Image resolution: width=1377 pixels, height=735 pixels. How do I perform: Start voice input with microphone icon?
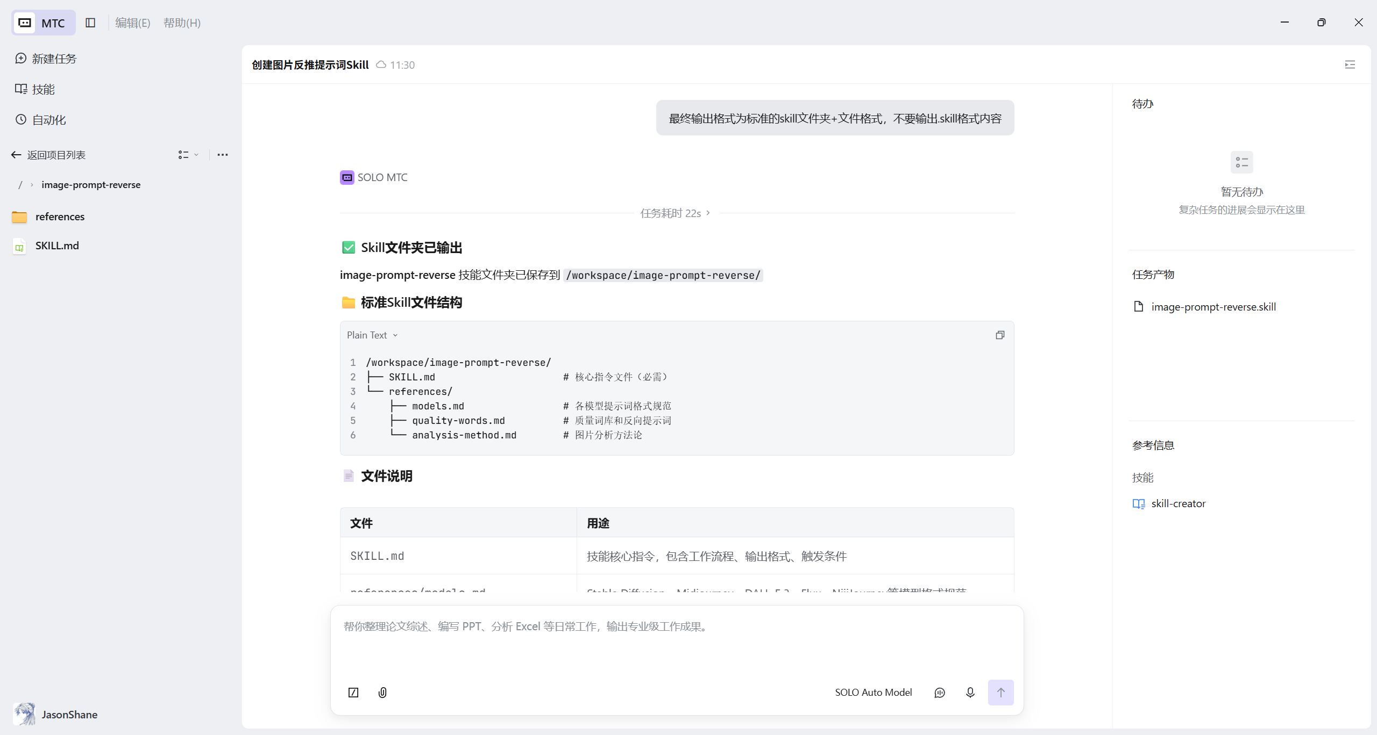[970, 693]
